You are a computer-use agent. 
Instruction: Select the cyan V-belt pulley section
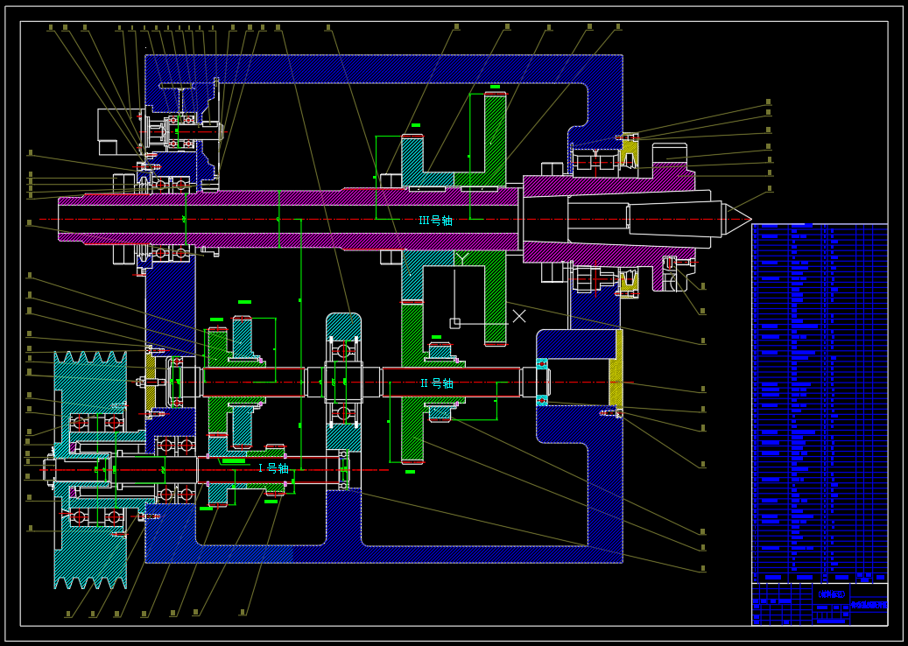click(x=90, y=469)
